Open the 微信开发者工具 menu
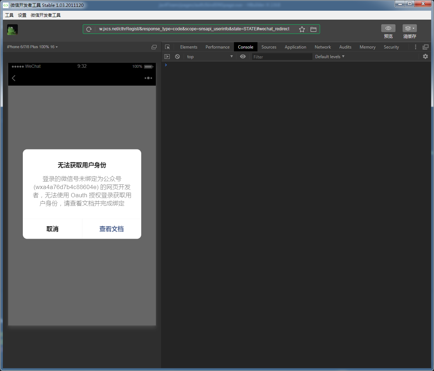 46,15
